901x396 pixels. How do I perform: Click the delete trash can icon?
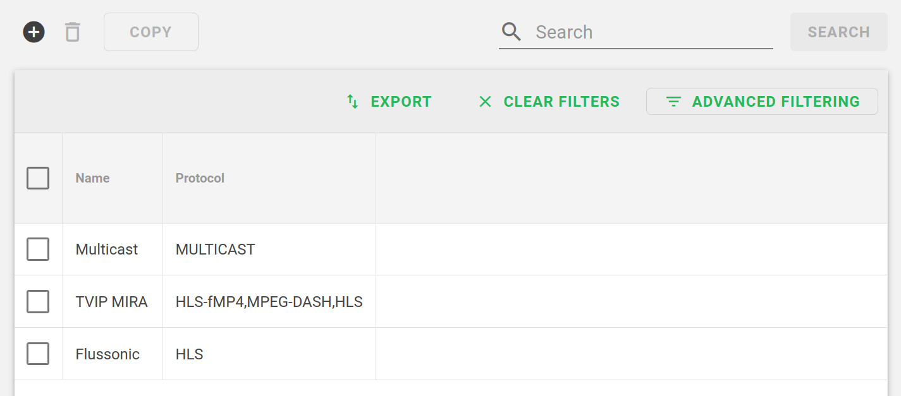coord(73,32)
